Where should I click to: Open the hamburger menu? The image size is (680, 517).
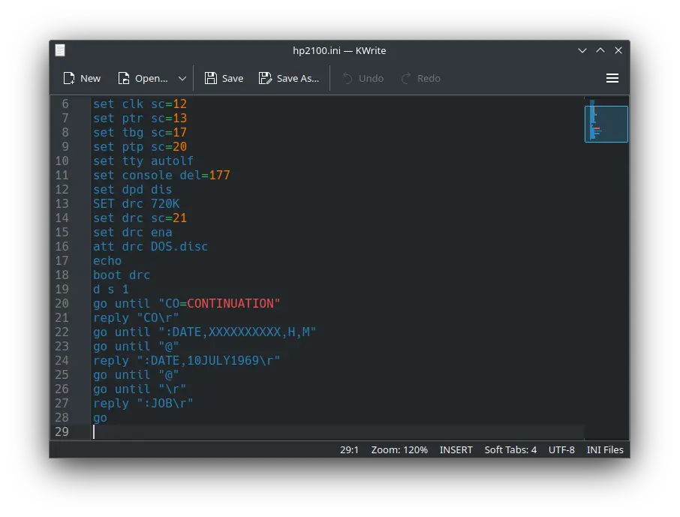(612, 78)
